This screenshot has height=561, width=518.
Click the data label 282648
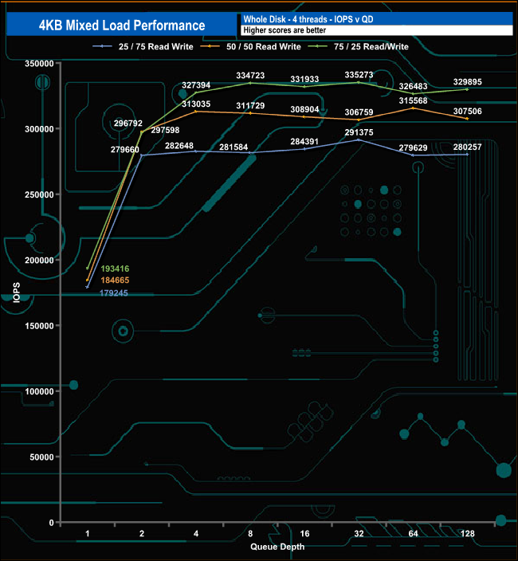[x=179, y=146]
